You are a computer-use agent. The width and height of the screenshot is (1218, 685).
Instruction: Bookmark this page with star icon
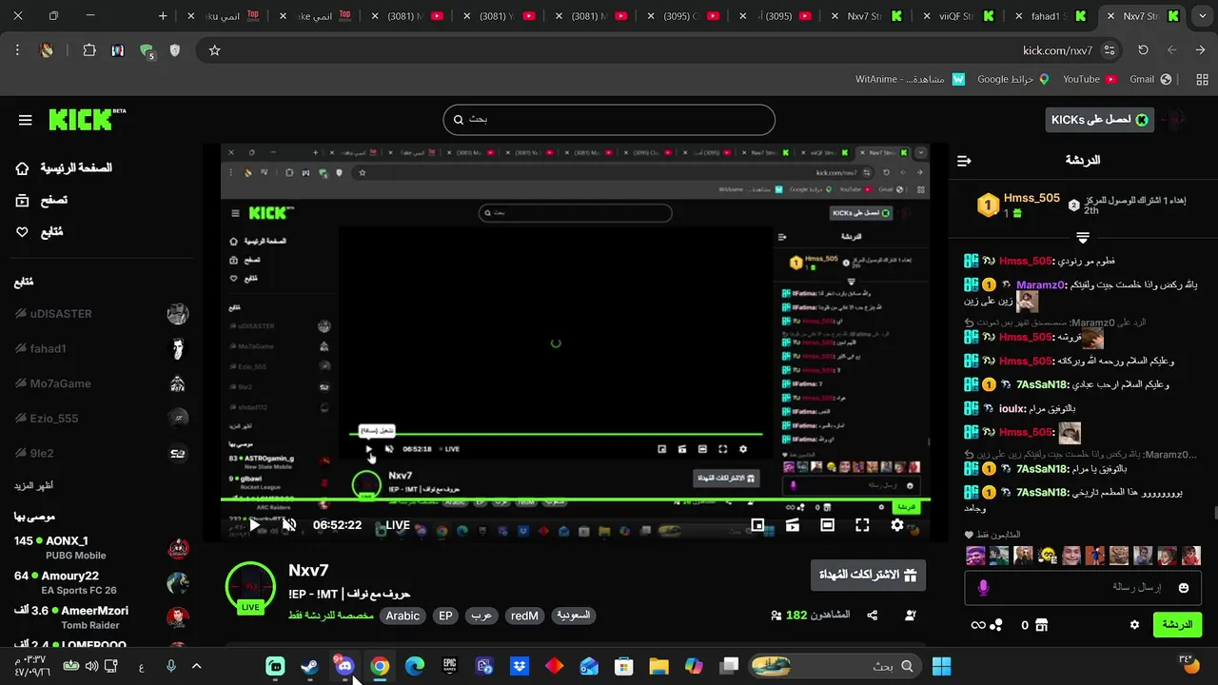pos(215,50)
